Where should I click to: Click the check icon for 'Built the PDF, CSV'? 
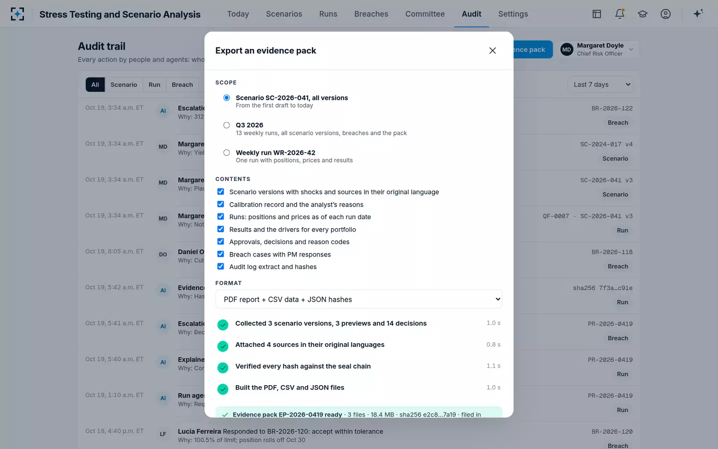[223, 389]
